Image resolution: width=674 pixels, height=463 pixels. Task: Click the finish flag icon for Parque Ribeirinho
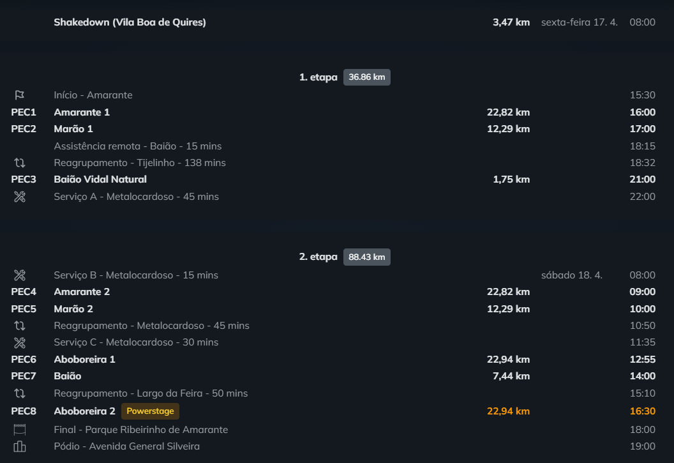[19, 430]
